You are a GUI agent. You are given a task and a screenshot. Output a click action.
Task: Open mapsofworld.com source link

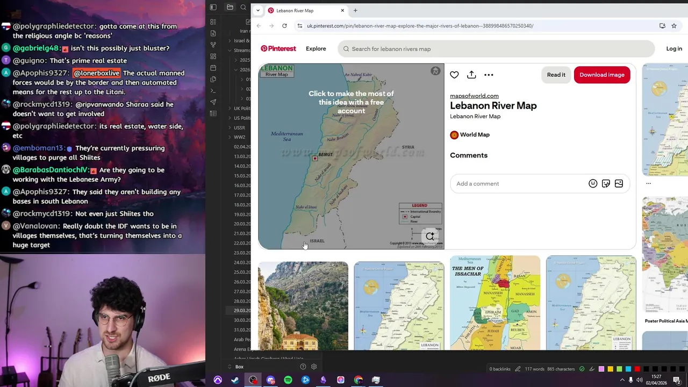(x=474, y=96)
